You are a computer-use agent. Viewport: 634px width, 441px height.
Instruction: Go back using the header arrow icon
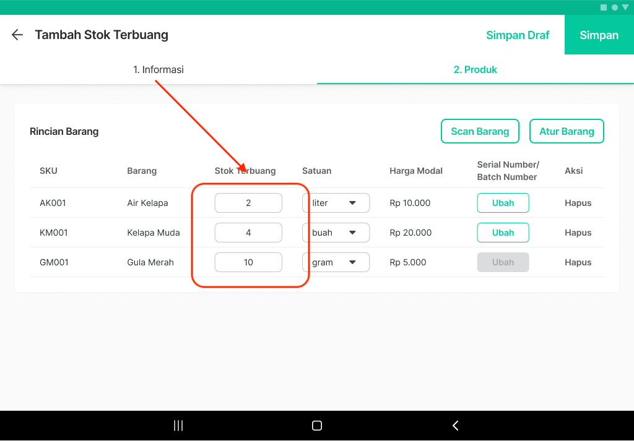tap(17, 35)
